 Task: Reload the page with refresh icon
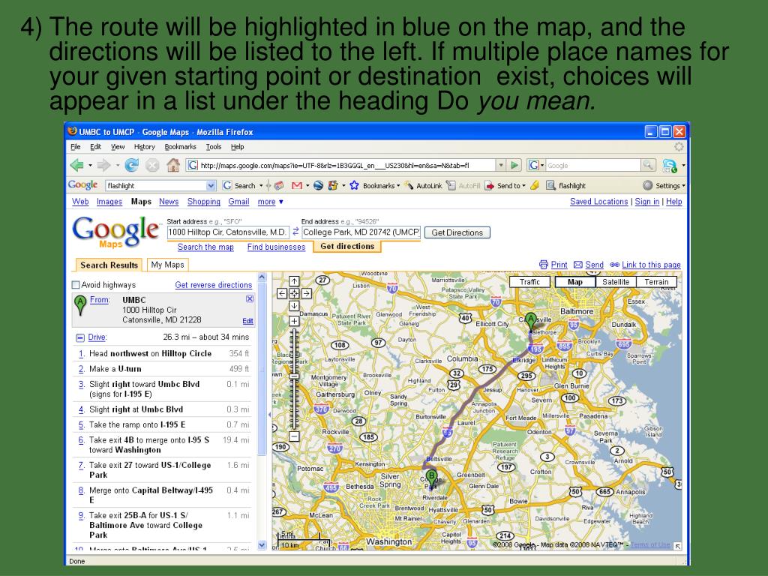coord(131,166)
